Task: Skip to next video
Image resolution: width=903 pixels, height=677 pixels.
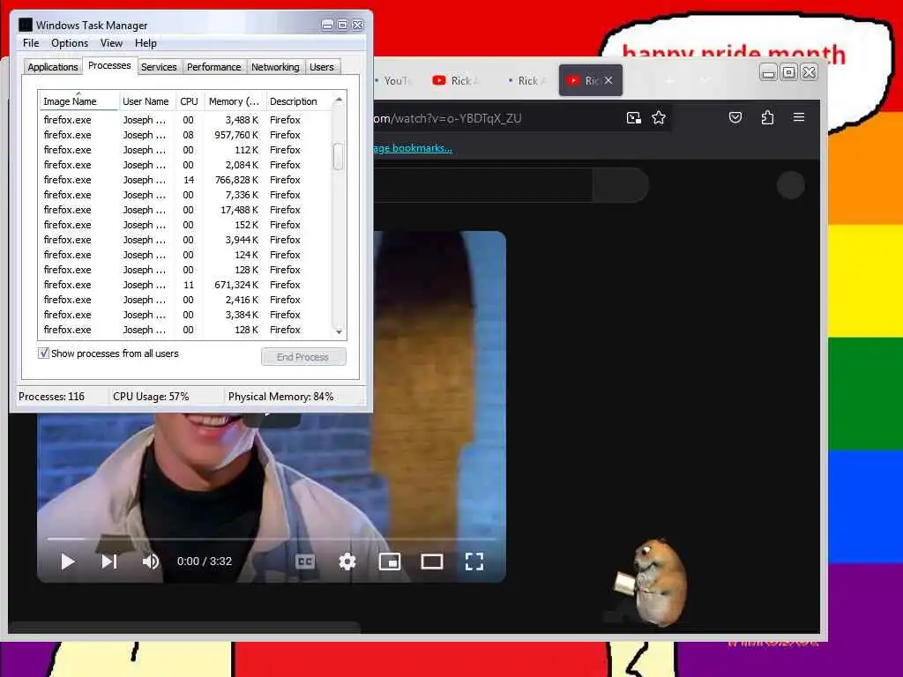Action: (109, 562)
